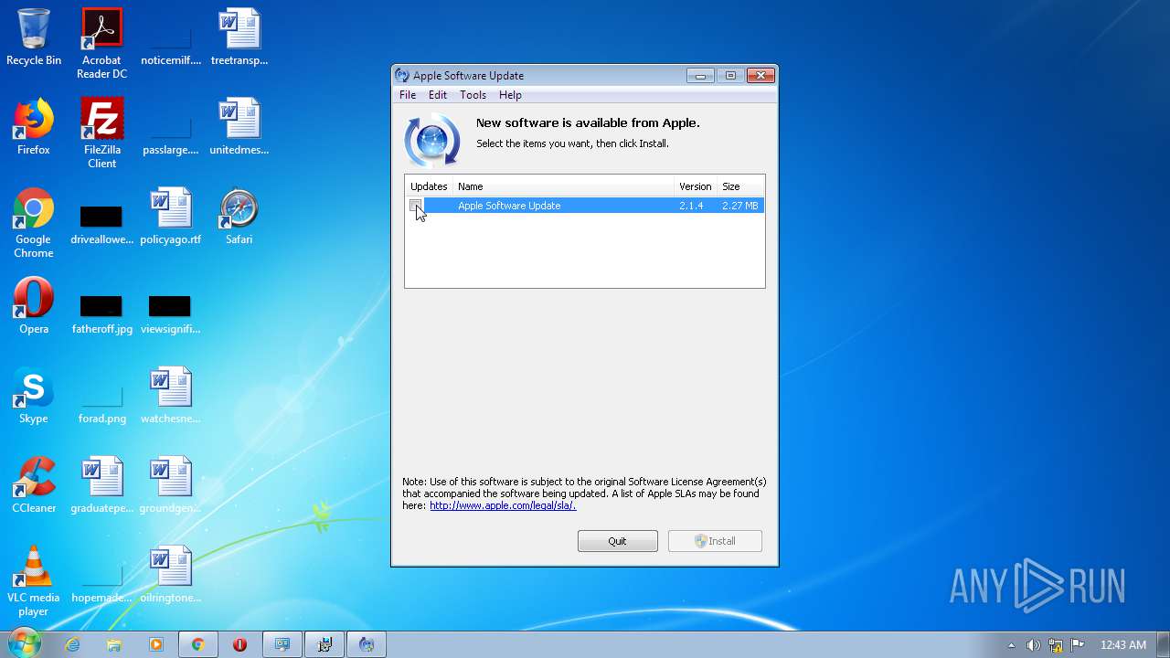Select the Apple Software Update row name
The height and width of the screenshot is (658, 1170).
509,206
